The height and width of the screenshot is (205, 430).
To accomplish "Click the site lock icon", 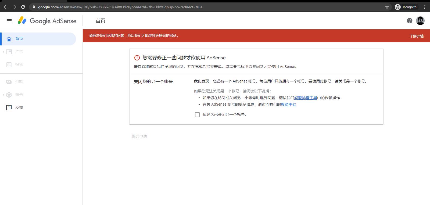I will [x=34, y=7].
